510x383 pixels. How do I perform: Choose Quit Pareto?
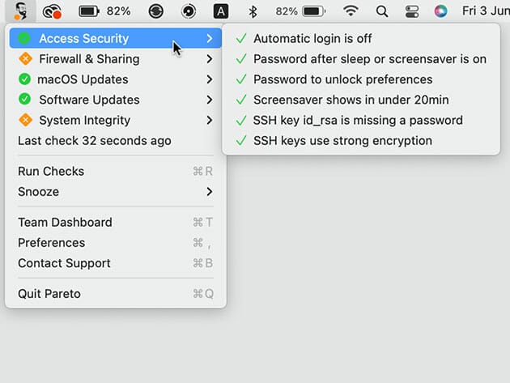(x=49, y=294)
